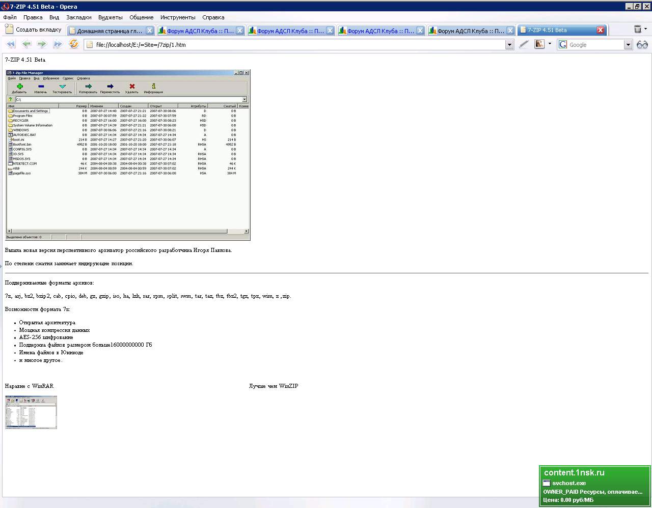
Task: Open the Инструменты menu
Action: (x=178, y=17)
